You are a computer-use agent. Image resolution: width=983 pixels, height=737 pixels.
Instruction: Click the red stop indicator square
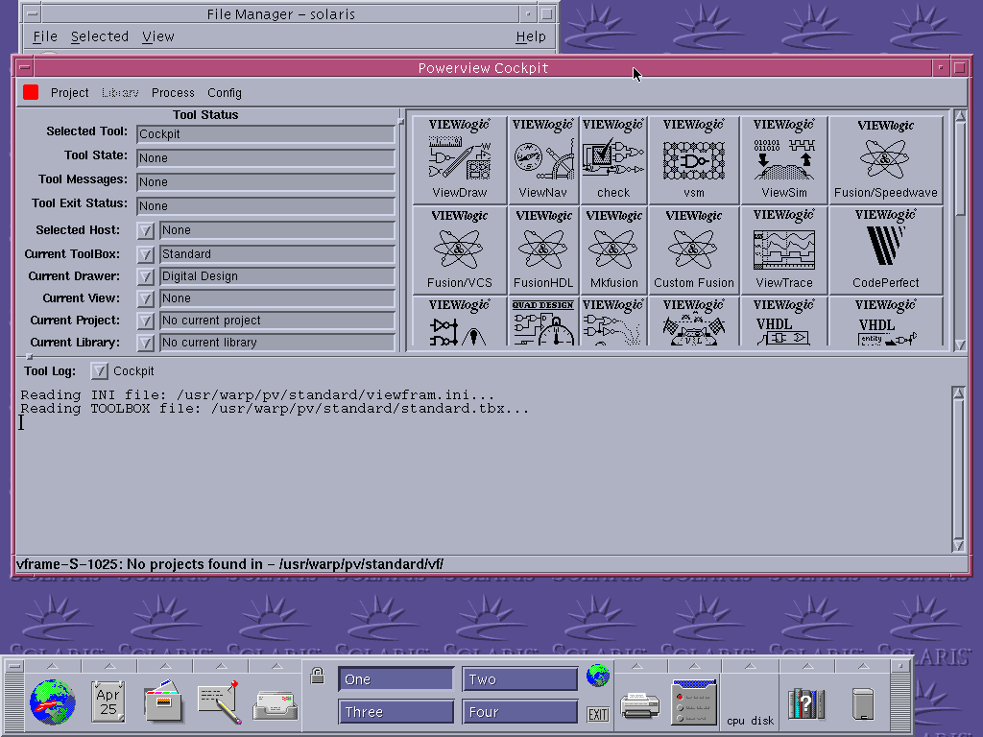[x=31, y=92]
